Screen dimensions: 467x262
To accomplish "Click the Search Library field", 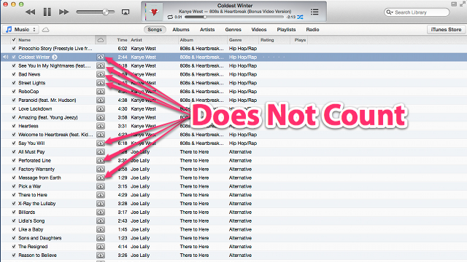I will (417, 12).
